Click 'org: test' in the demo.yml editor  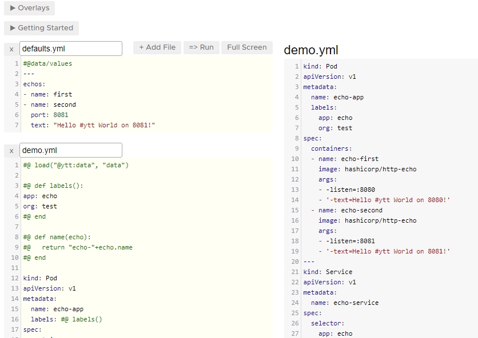[x=40, y=207]
